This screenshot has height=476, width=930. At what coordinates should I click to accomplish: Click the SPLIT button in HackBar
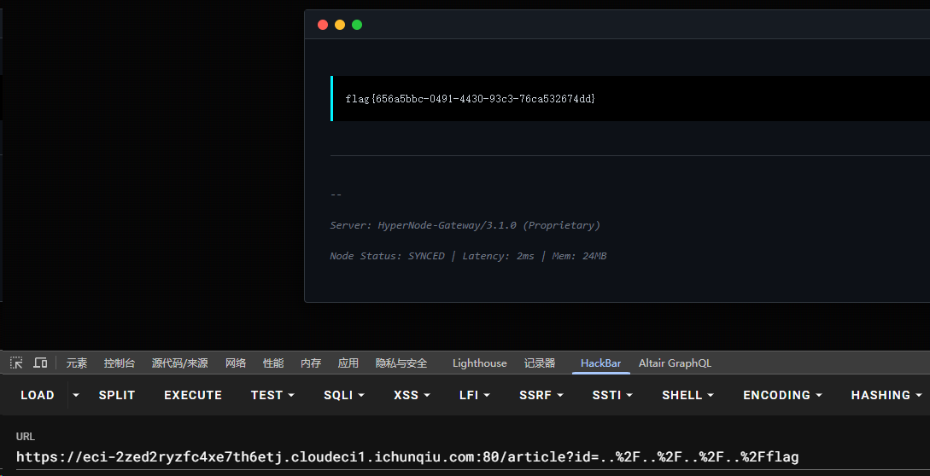[x=117, y=395]
